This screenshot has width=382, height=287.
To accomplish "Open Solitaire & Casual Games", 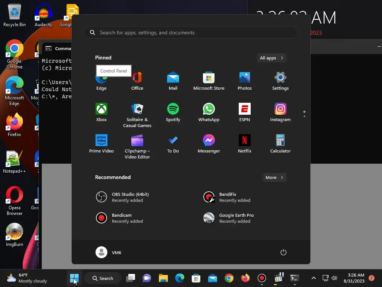I will (x=137, y=115).
